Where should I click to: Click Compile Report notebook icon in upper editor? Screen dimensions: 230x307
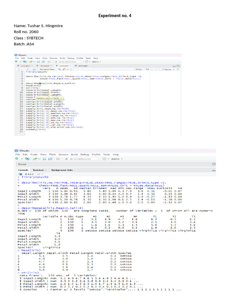(72, 69)
